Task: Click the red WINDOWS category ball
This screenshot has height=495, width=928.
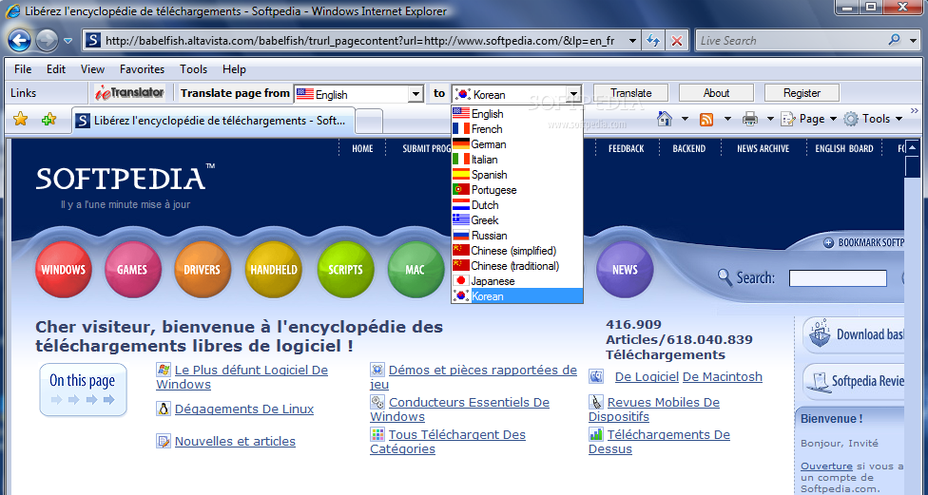Action: [x=64, y=270]
